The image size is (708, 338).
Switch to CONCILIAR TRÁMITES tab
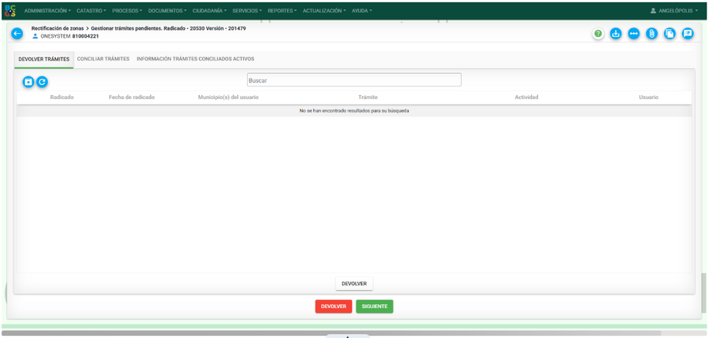(x=103, y=59)
